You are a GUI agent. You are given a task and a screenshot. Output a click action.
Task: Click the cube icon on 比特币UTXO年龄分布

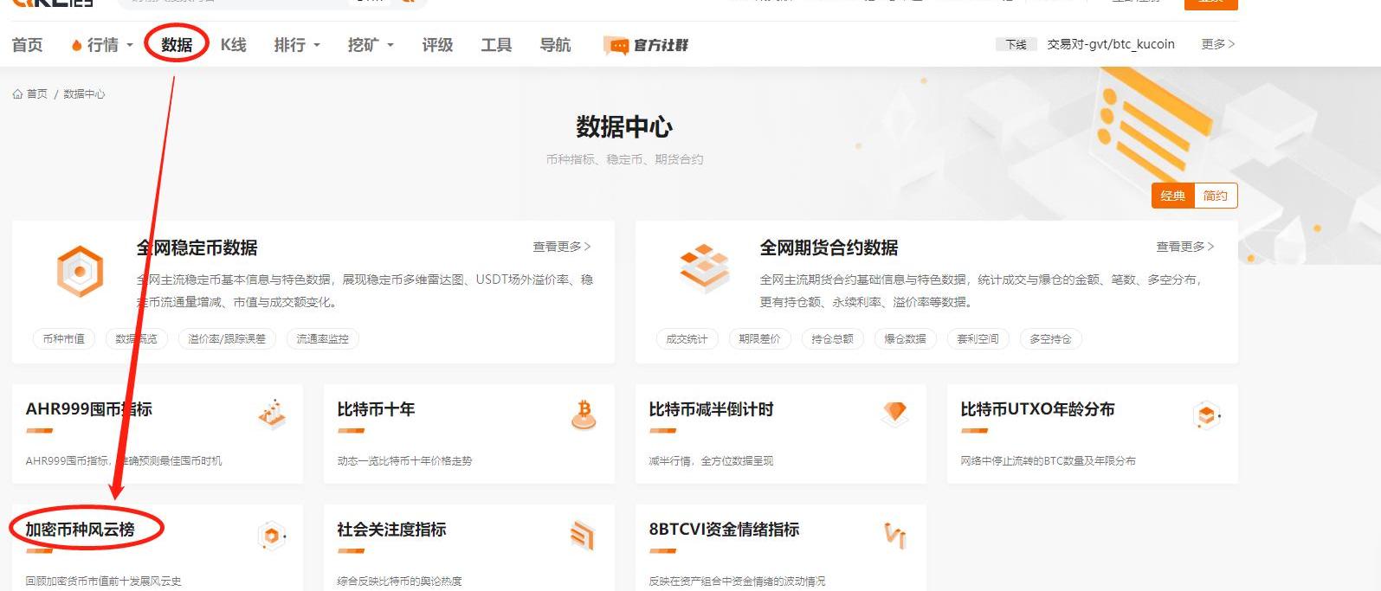tap(1207, 415)
